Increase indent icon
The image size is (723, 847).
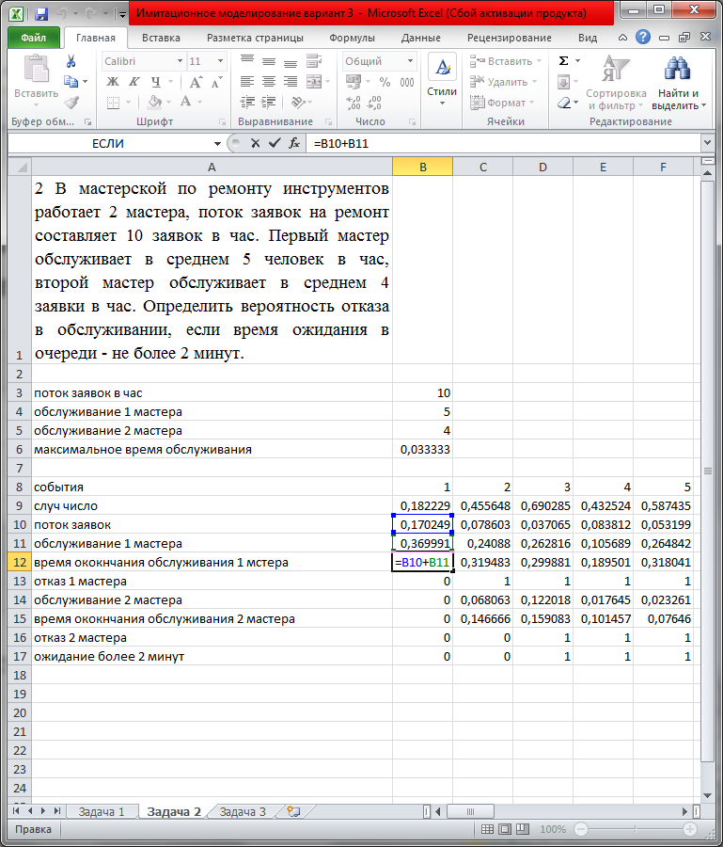269,102
